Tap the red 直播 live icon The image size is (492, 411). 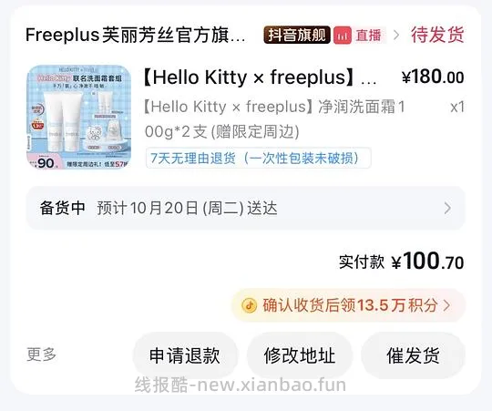tap(343, 35)
